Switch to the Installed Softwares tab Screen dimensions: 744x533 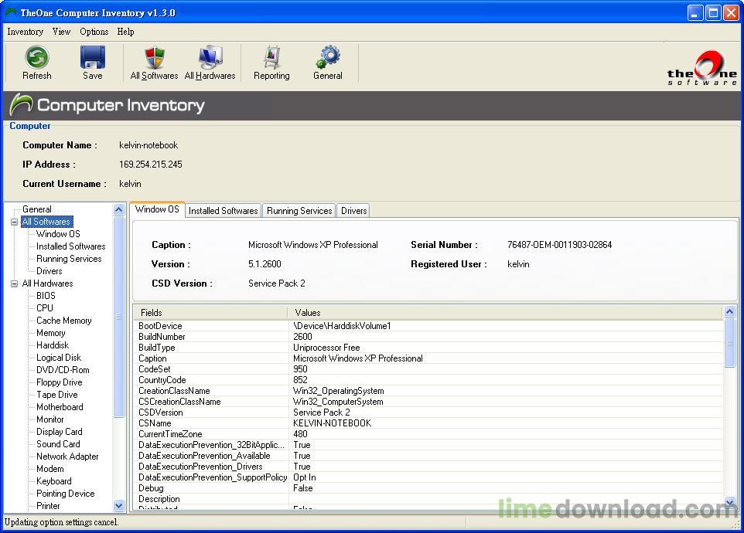pyautogui.click(x=223, y=210)
